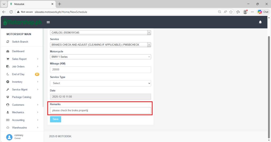Open Dashboard via its gauge icon
271x142 pixels.
[x=8, y=51]
